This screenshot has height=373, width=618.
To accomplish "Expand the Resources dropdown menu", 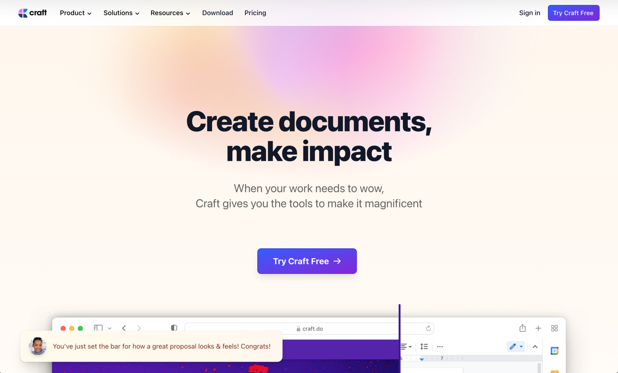I will (170, 12).
